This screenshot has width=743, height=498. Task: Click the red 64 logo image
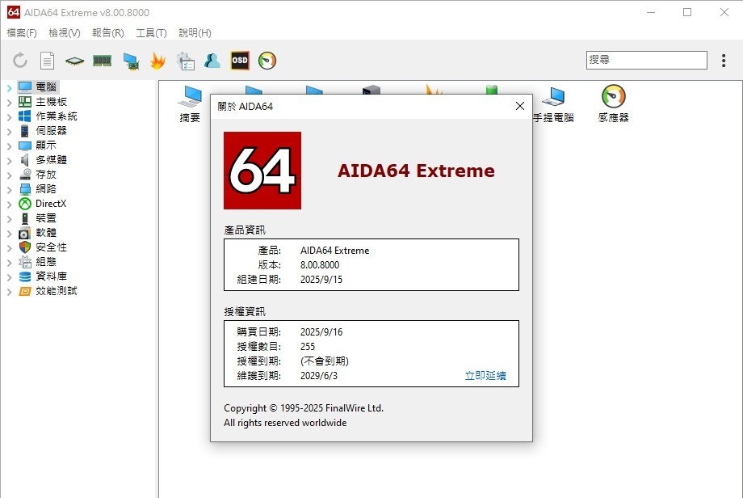[x=262, y=171]
